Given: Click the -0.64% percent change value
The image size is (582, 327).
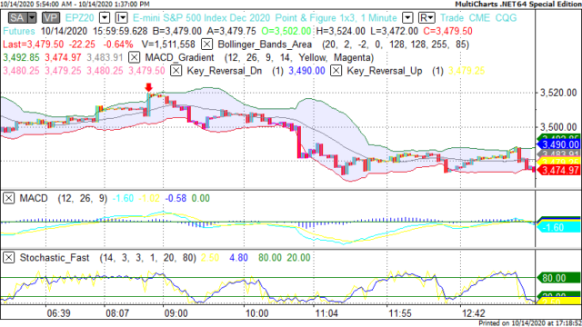Looking at the screenshot, I should [x=118, y=45].
